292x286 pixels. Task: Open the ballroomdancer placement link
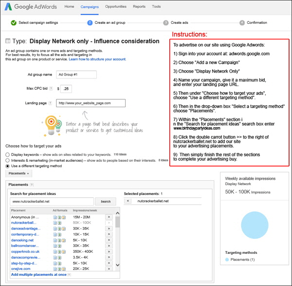25,246
